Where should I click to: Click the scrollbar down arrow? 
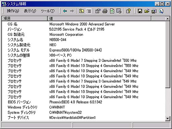(x=167, y=118)
